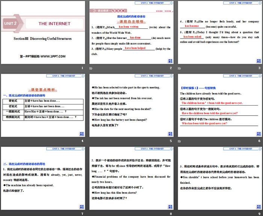Select slide 7 about the repaired machine

[42, 179]
